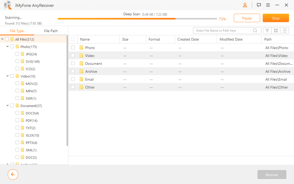Open the hamburger menu in the title bar
Viewport: 294px width, 184px height.
(x=268, y=5)
